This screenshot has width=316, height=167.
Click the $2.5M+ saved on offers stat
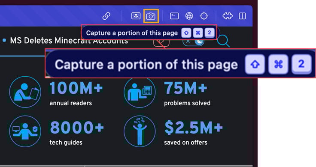coord(194,133)
